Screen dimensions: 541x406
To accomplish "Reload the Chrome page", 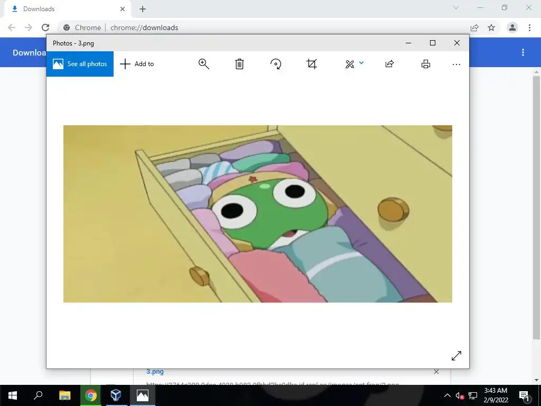I will [45, 27].
